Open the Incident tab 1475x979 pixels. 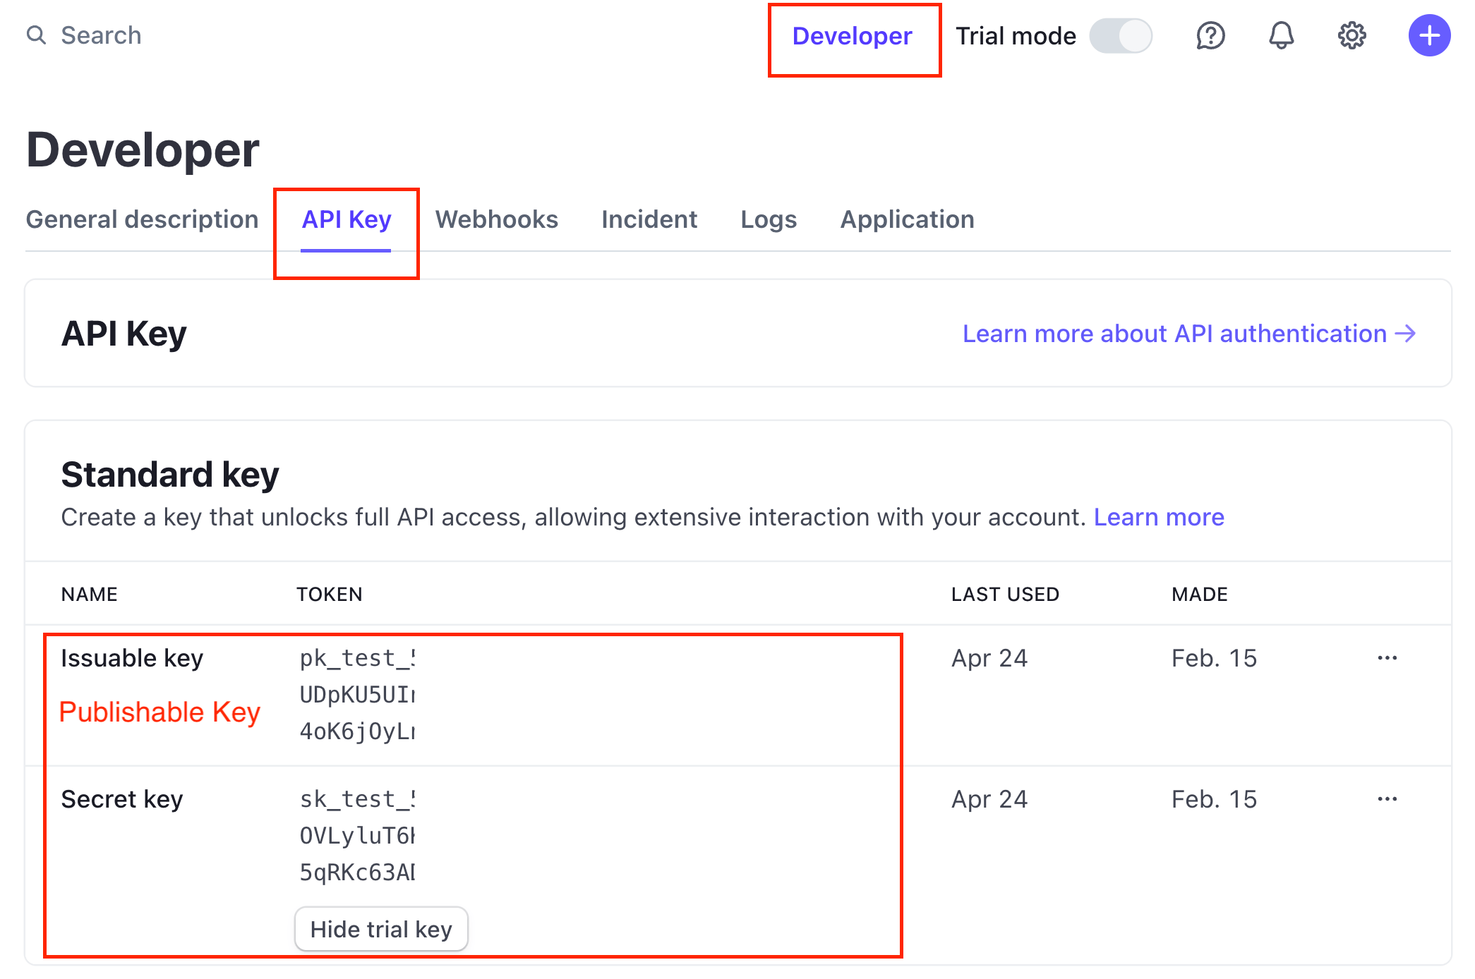(649, 219)
